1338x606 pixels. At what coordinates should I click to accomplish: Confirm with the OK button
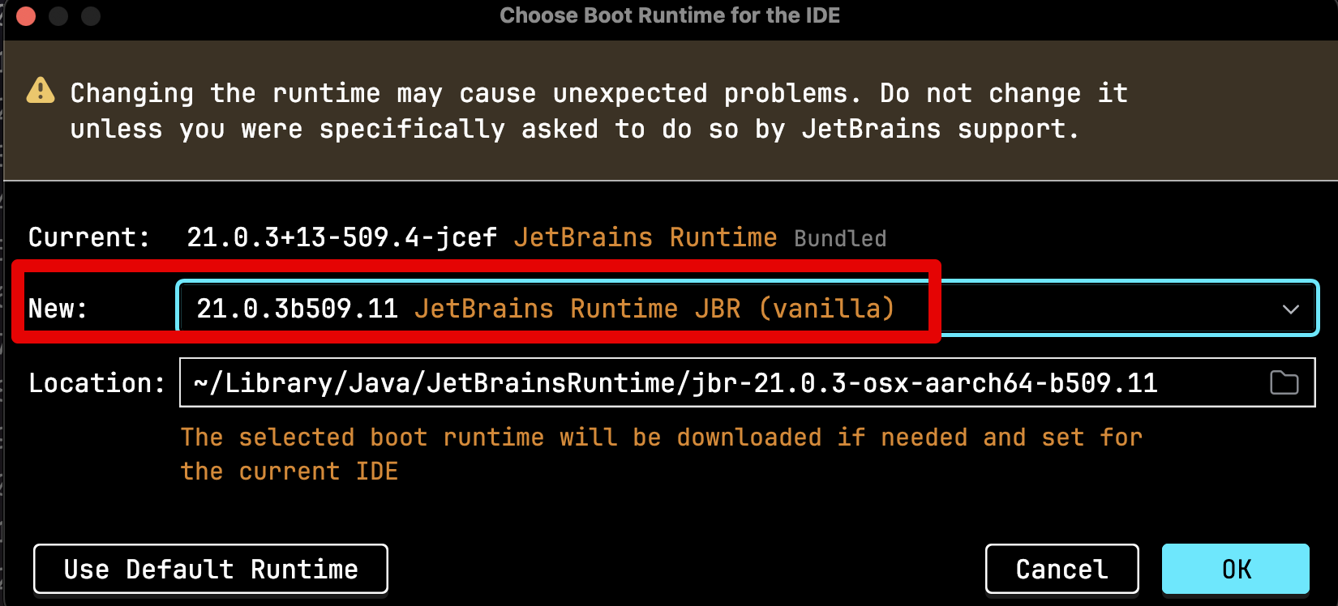pyautogui.click(x=1236, y=569)
